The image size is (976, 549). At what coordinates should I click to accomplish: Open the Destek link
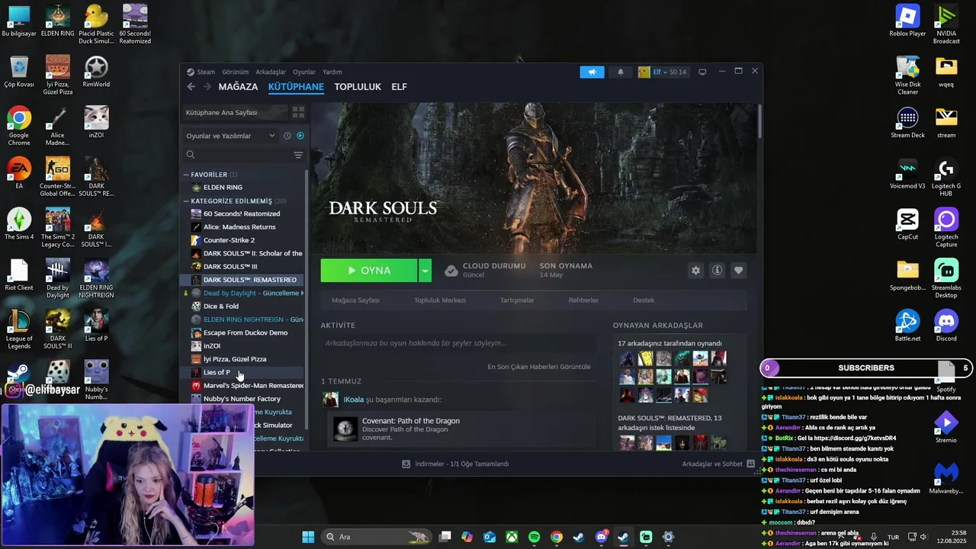click(644, 300)
